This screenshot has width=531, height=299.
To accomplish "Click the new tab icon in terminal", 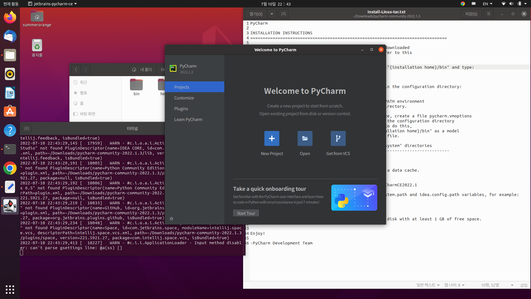I will pos(27,128).
